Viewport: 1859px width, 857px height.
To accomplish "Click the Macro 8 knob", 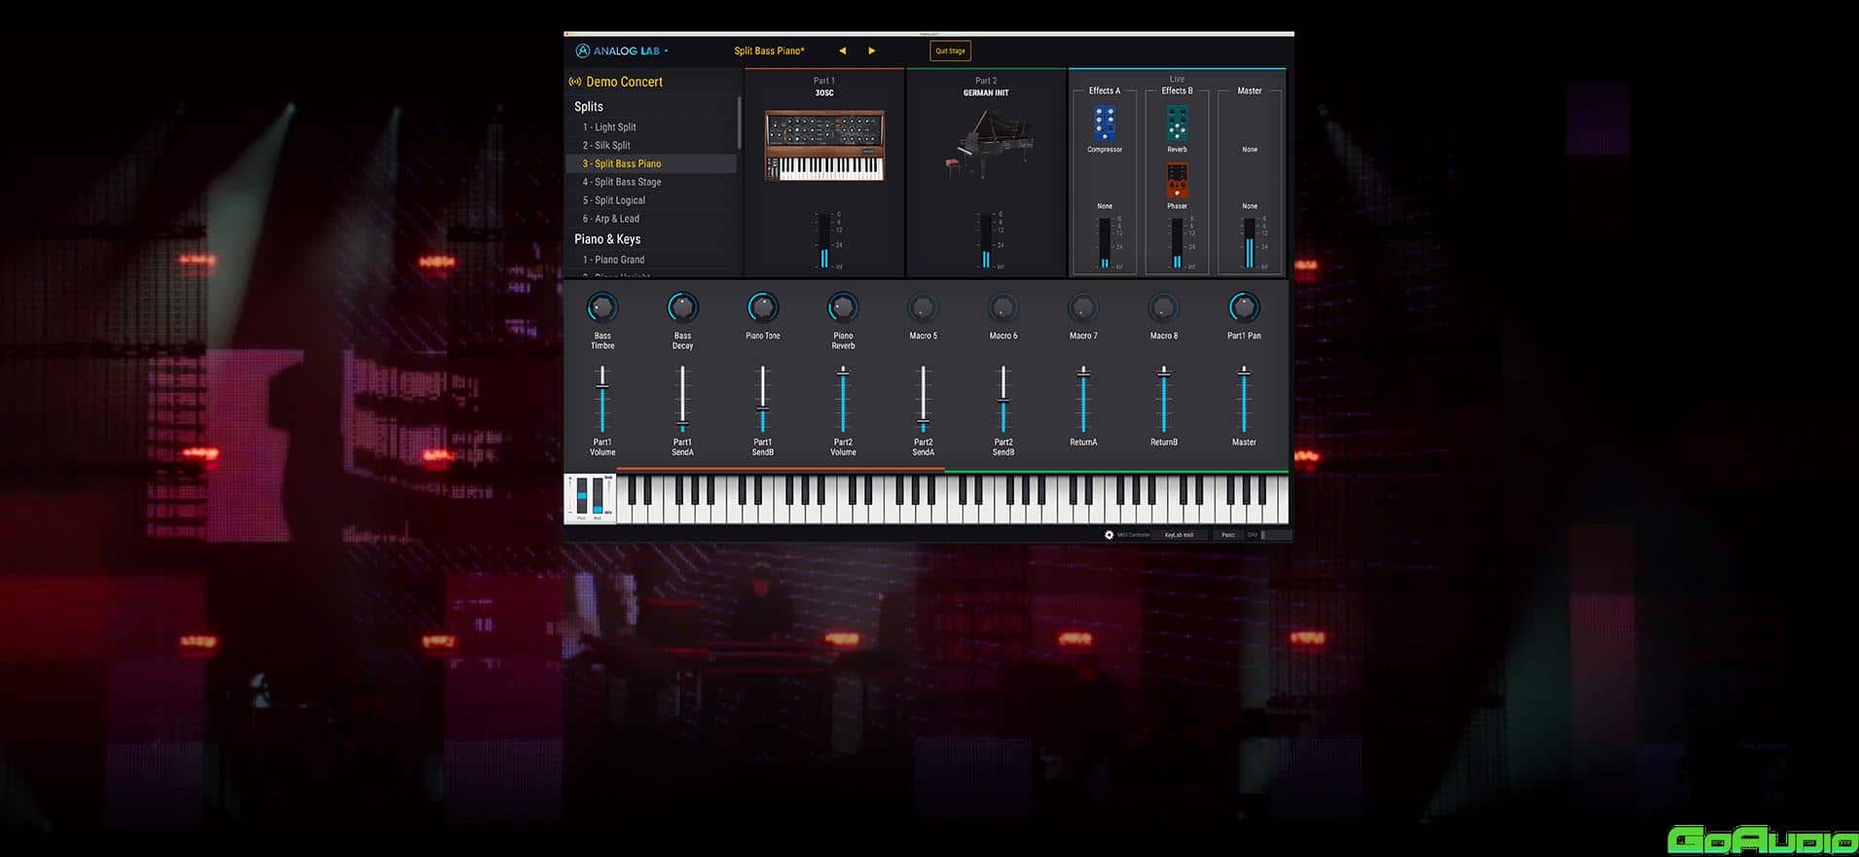I will tap(1163, 307).
